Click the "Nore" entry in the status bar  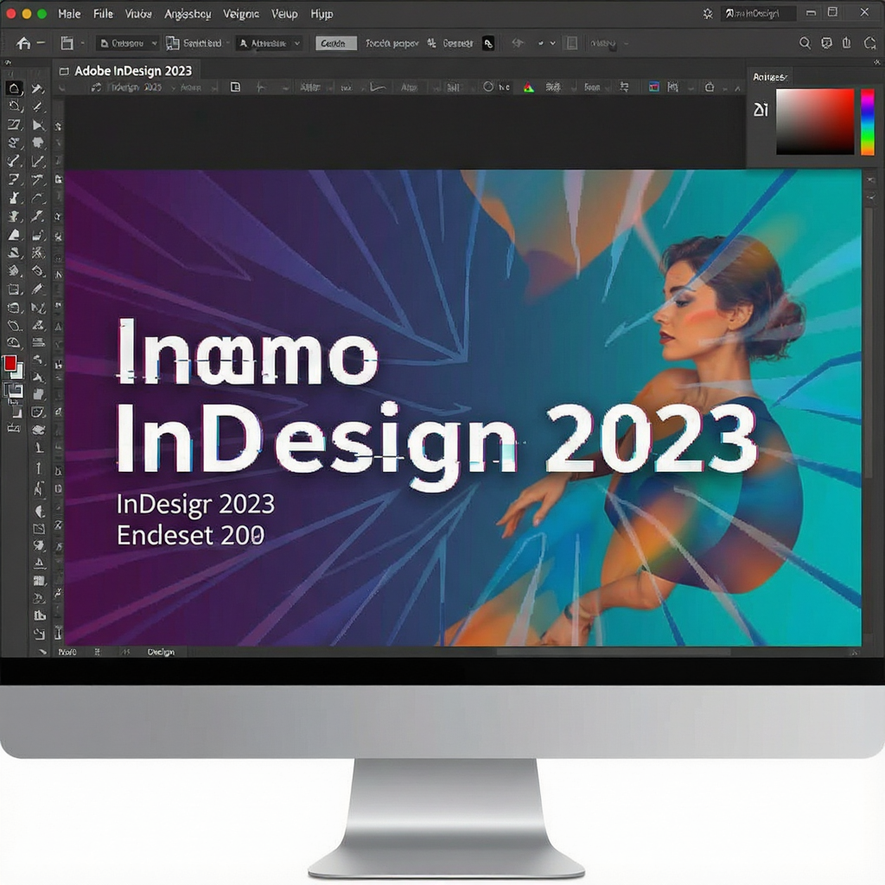click(x=67, y=653)
